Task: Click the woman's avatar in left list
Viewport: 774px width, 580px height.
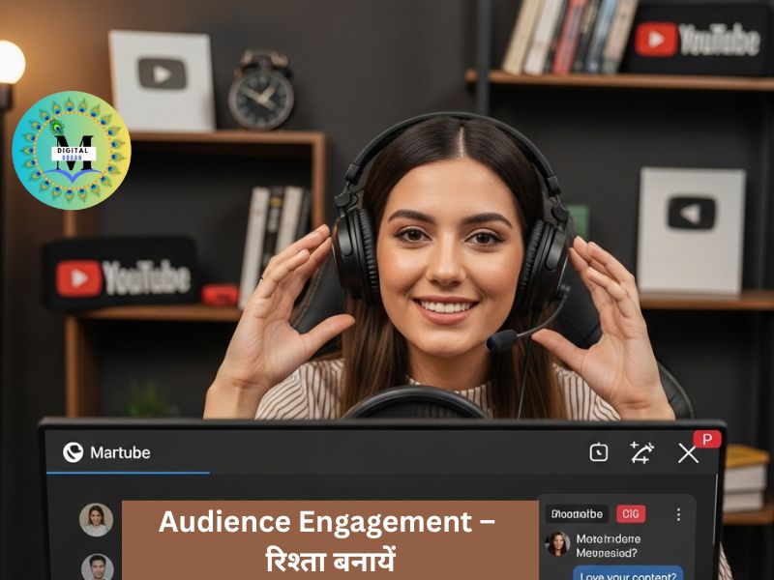Action: (x=96, y=520)
